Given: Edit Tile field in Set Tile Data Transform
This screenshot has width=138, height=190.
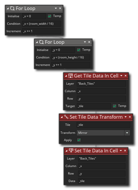Looking at the screenshot, I should tap(103, 125).
